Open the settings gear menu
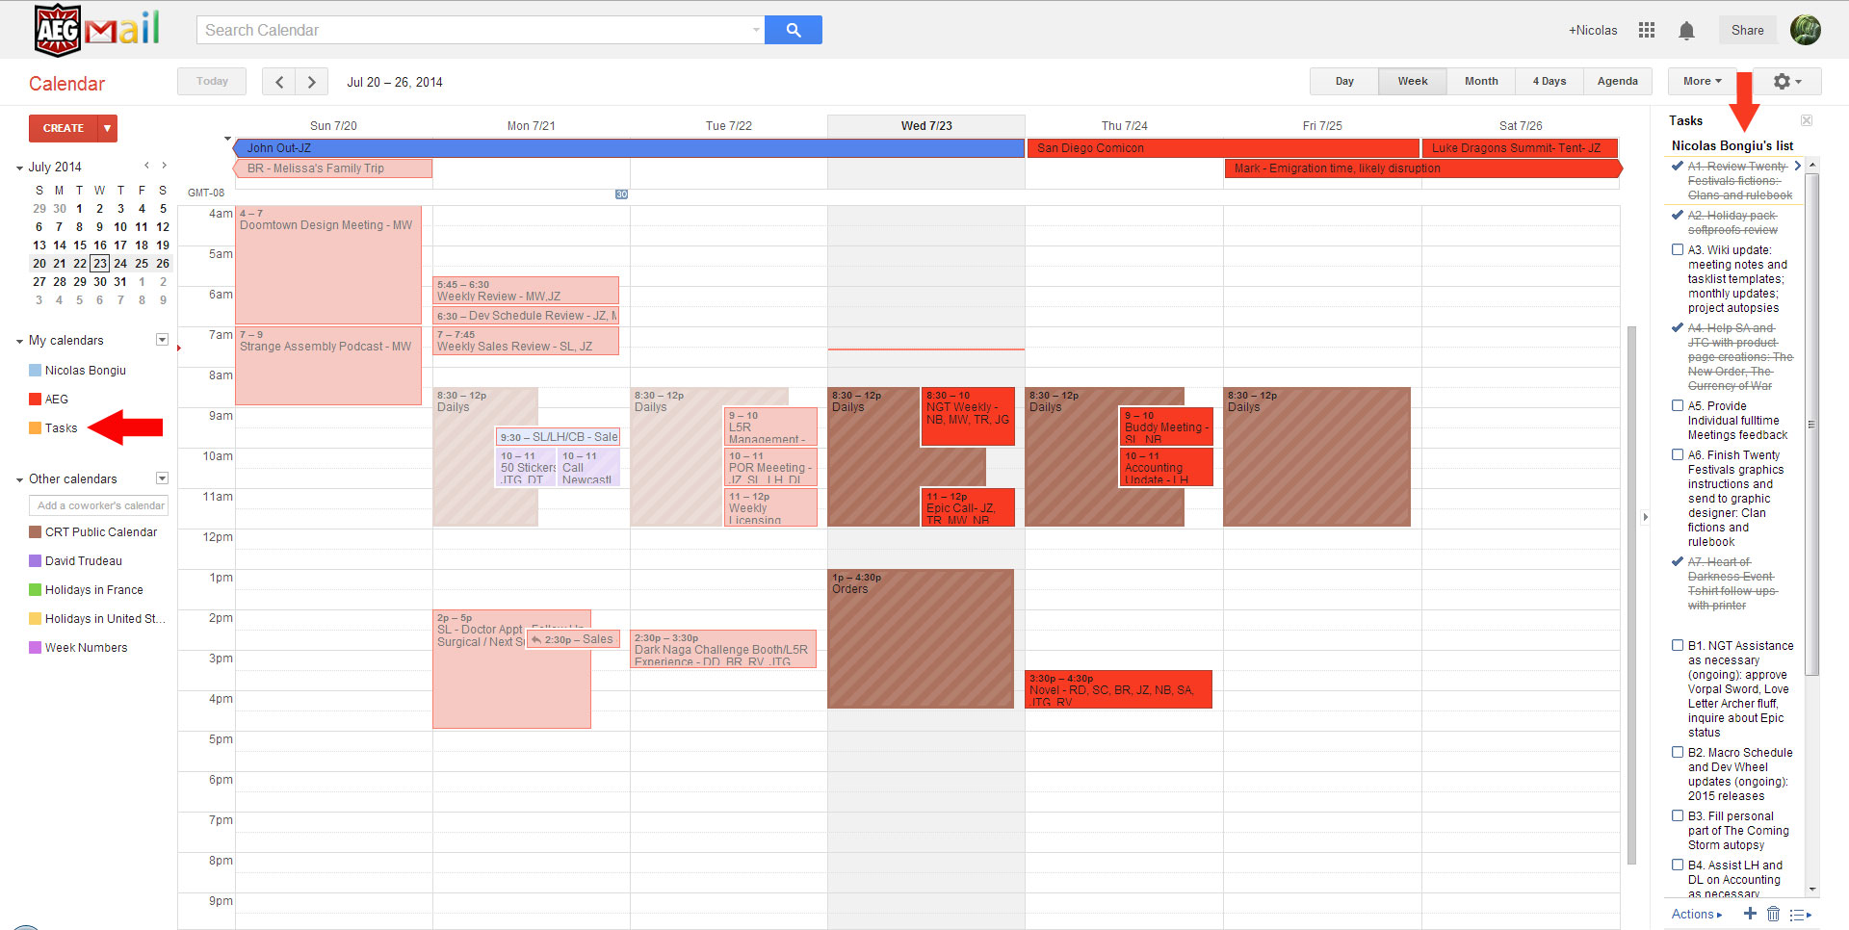The width and height of the screenshot is (1849, 930). tap(1787, 82)
